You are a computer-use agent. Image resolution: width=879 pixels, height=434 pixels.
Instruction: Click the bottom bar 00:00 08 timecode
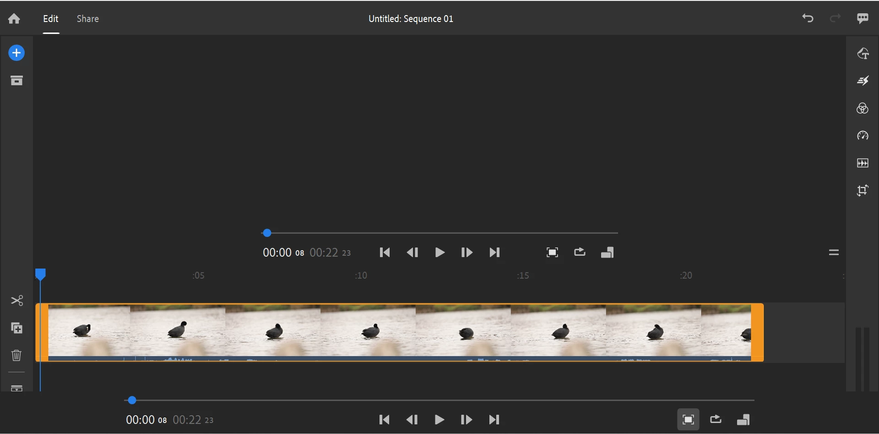tap(146, 420)
